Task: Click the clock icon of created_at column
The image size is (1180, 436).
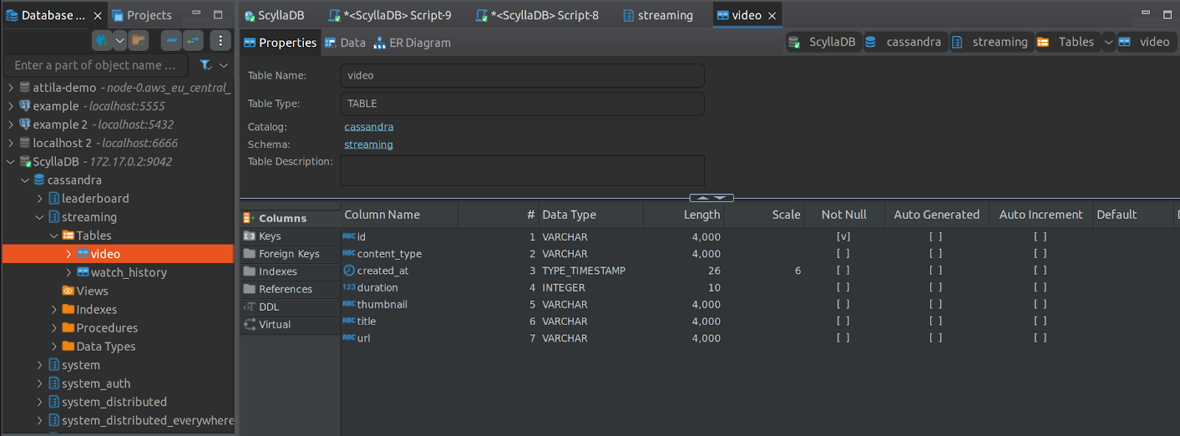Action: pos(349,270)
